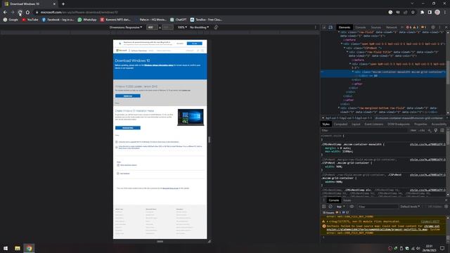Toggle the device toolbar icon

pyautogui.click(x=330, y=27)
